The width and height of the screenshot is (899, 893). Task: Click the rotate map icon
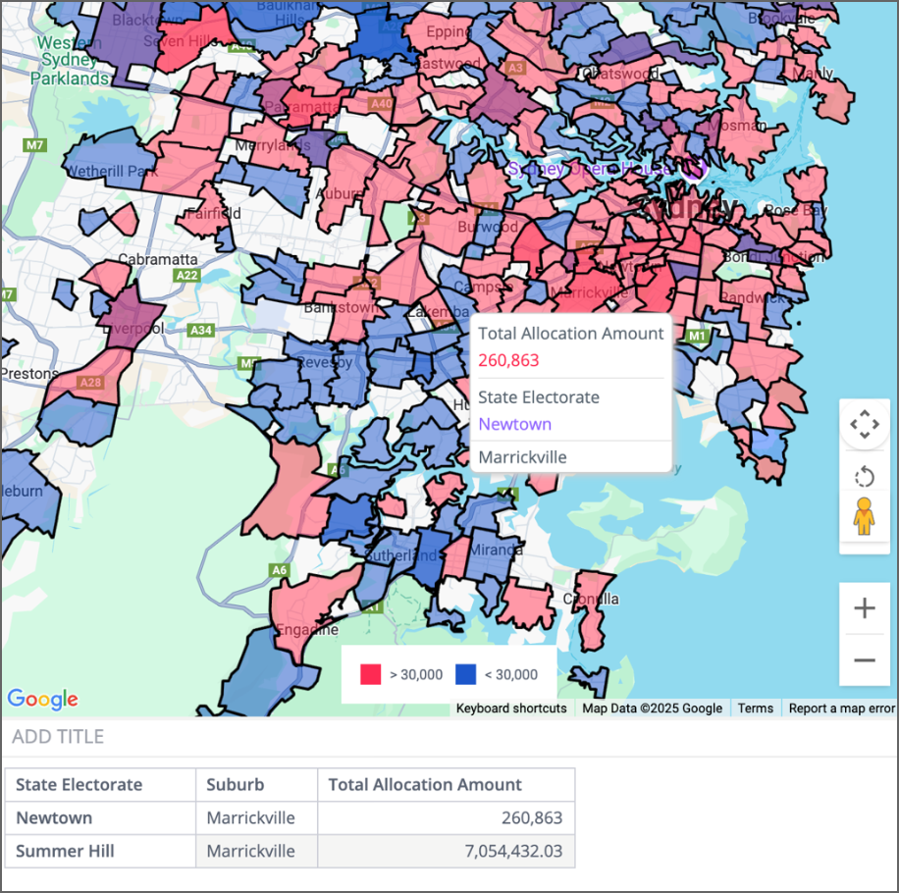[x=864, y=478]
